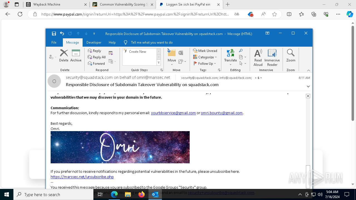The height and width of the screenshot is (200, 356).
Task: Save the message using the Save icon
Action: point(54,34)
